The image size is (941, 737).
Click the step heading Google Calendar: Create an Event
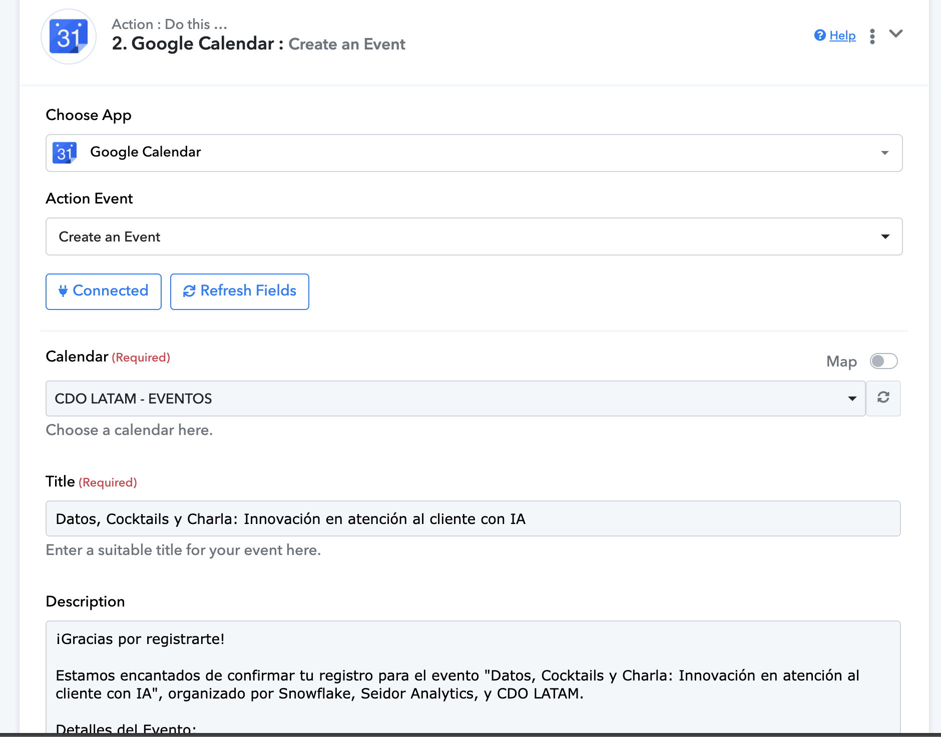[x=258, y=43]
